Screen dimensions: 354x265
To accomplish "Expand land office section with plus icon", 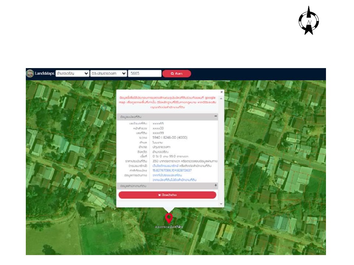I will (216, 185).
